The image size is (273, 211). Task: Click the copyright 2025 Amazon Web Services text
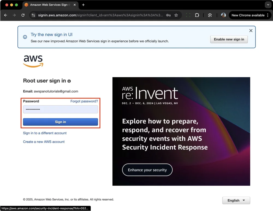click(69, 199)
